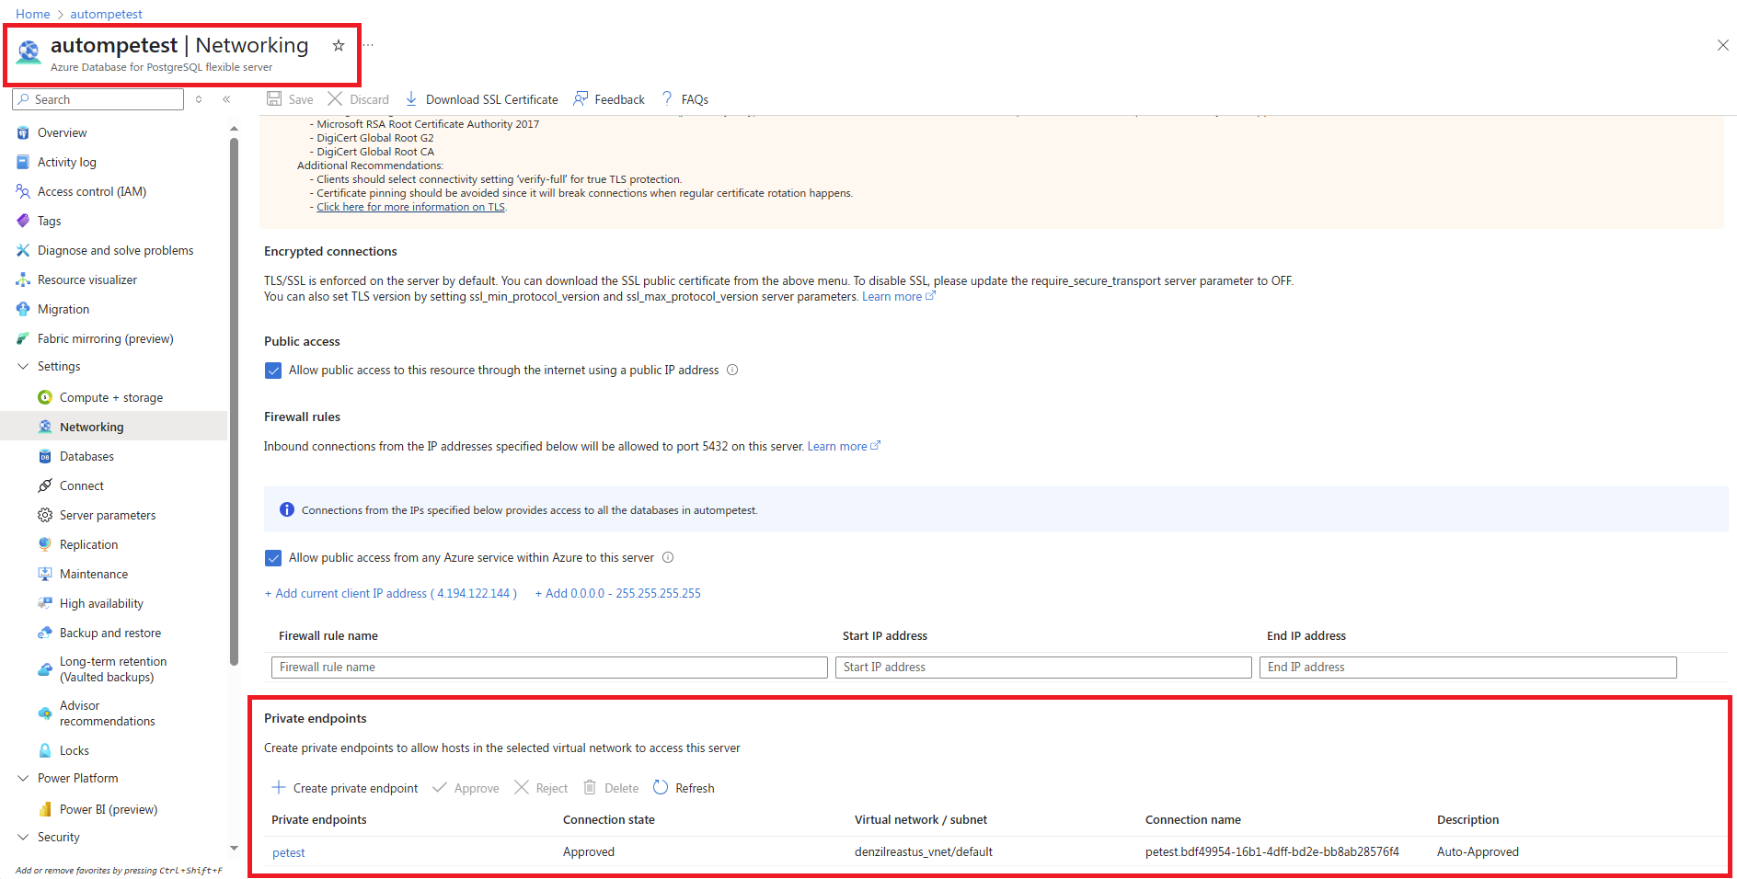Focus the sidebar Search box
Viewport: 1737px width, 879px height.
(98, 99)
